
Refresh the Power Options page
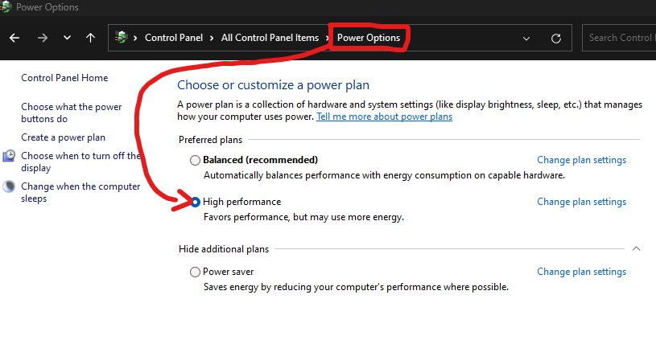[x=555, y=38]
